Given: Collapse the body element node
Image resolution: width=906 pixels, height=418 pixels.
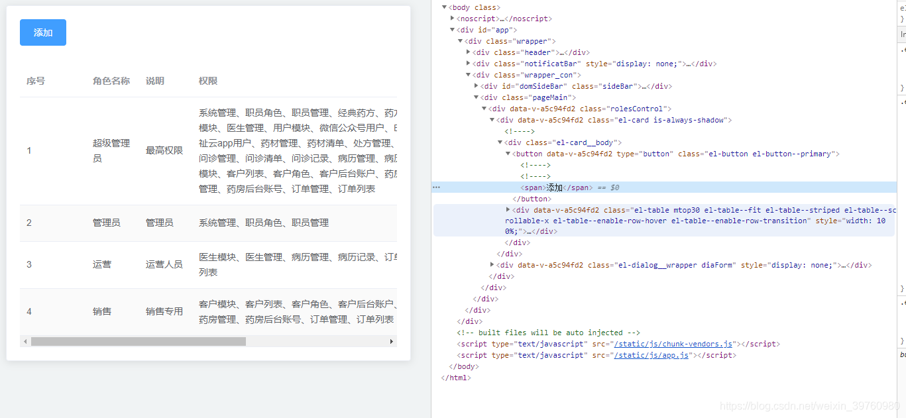Looking at the screenshot, I should pyautogui.click(x=445, y=7).
